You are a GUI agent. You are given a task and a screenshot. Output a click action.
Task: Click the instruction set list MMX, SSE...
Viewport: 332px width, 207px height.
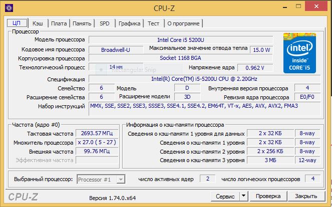(204, 109)
